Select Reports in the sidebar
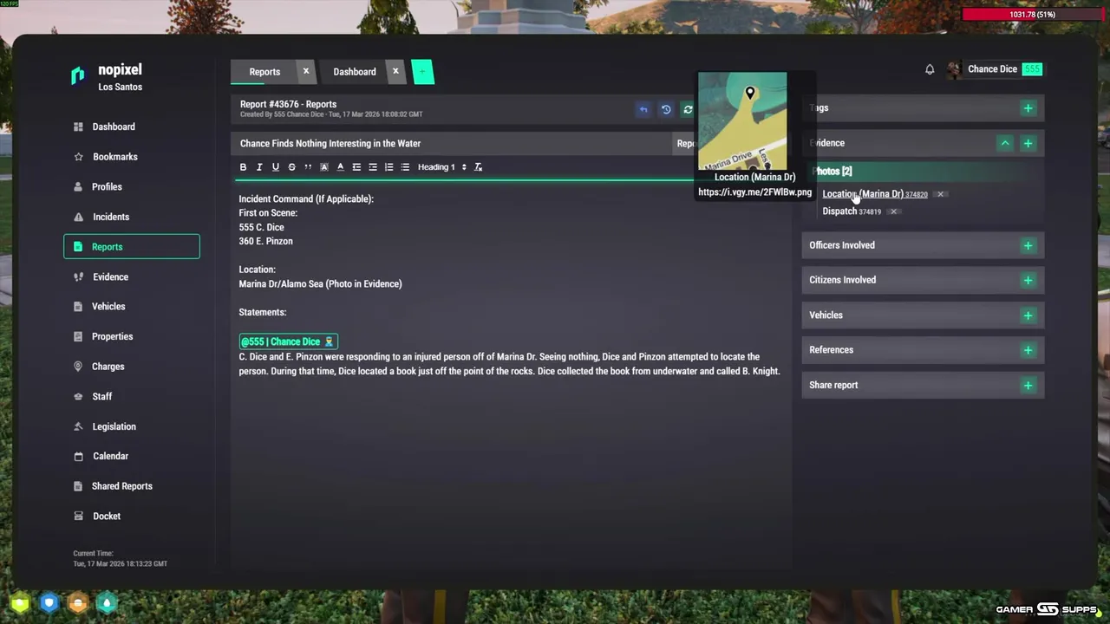1110x624 pixels. 132,247
